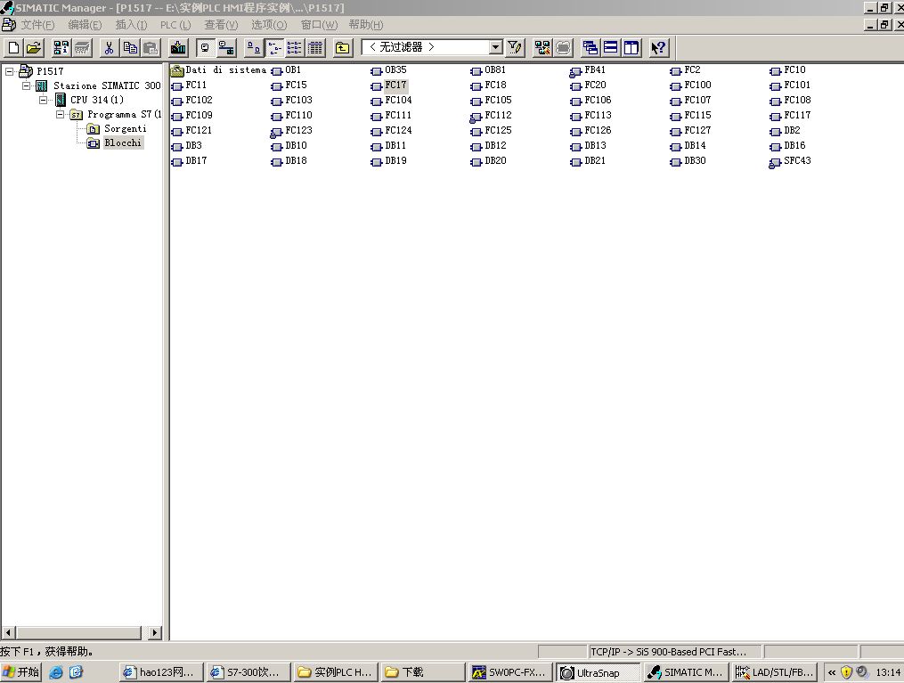Switch to Details list view
This screenshot has height=683, width=904.
[315, 48]
